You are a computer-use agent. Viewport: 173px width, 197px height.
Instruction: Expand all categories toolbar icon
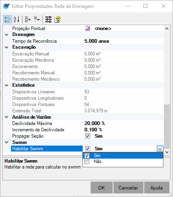[x=37, y=19]
